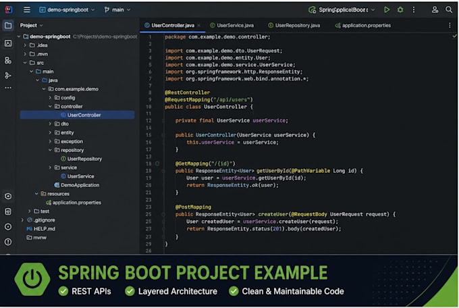Click the getUserById method name
Viewport: 459px width, 308px height.
coord(273,171)
